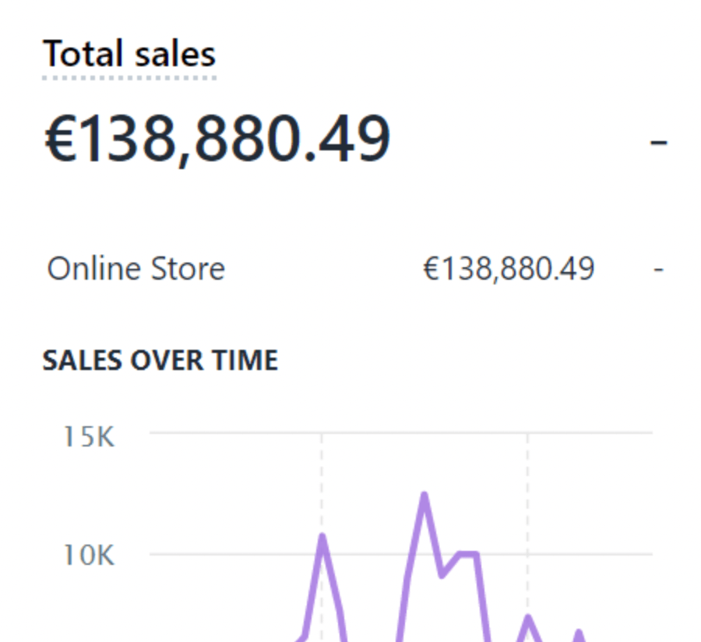The width and height of the screenshot is (701, 642).
Task: Click the SALES OVER TIME heading
Action: (x=160, y=361)
